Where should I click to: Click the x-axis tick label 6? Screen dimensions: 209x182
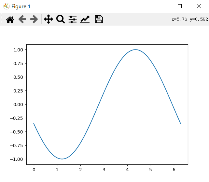174,170
